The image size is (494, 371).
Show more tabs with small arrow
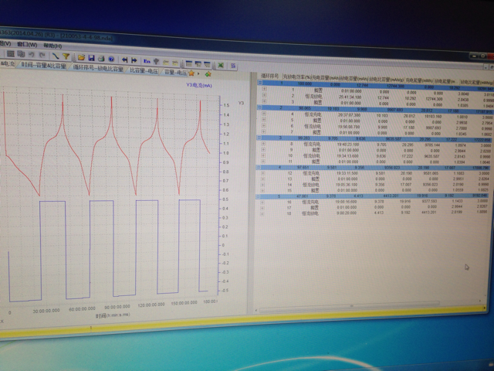point(198,73)
